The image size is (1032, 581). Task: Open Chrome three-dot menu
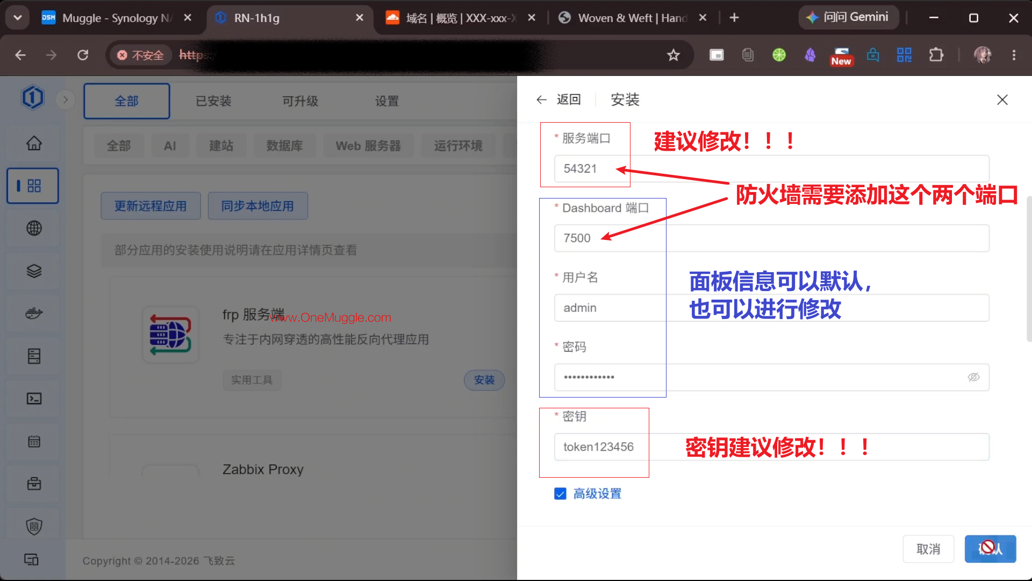[x=1014, y=55]
